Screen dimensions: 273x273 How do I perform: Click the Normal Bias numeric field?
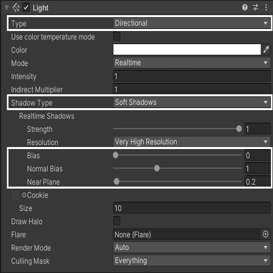[x=258, y=168]
